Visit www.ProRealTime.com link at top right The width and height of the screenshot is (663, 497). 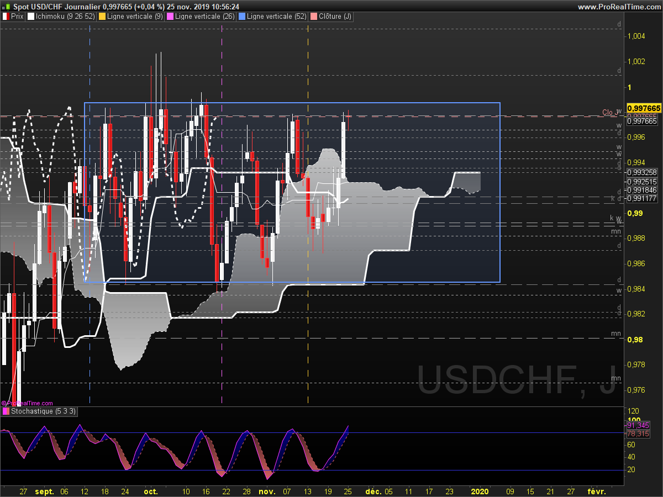point(619,7)
